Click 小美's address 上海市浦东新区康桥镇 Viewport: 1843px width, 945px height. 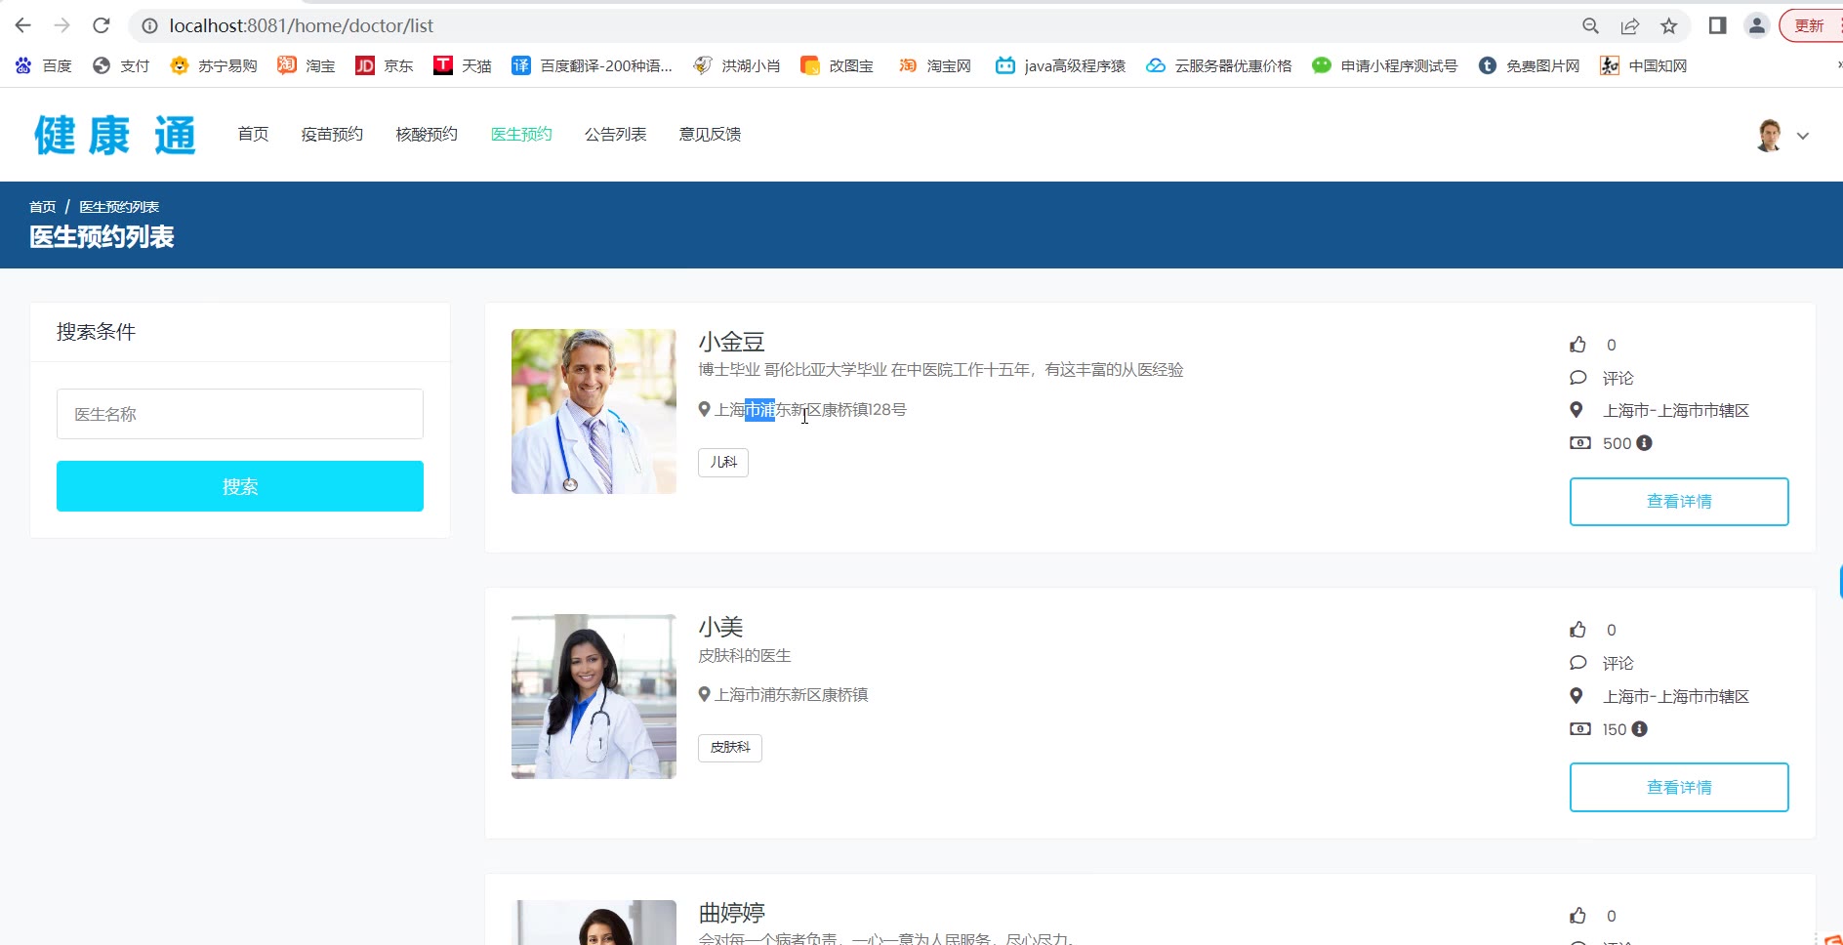[x=792, y=695]
